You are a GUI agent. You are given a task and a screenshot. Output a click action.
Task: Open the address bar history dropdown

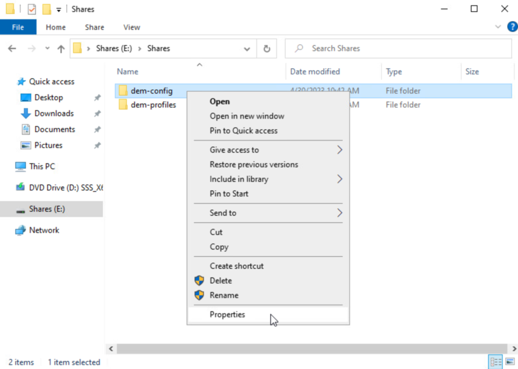247,49
